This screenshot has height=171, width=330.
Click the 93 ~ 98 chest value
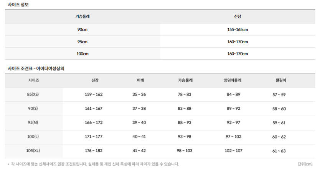tap(185, 137)
